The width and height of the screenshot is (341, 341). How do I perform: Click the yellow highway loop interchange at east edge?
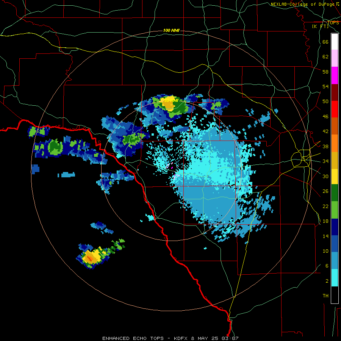[301, 158]
